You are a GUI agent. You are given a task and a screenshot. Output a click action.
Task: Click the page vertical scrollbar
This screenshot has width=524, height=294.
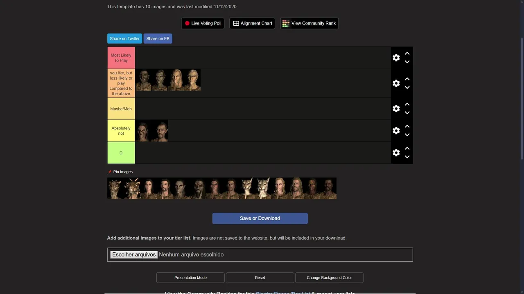(522, 98)
